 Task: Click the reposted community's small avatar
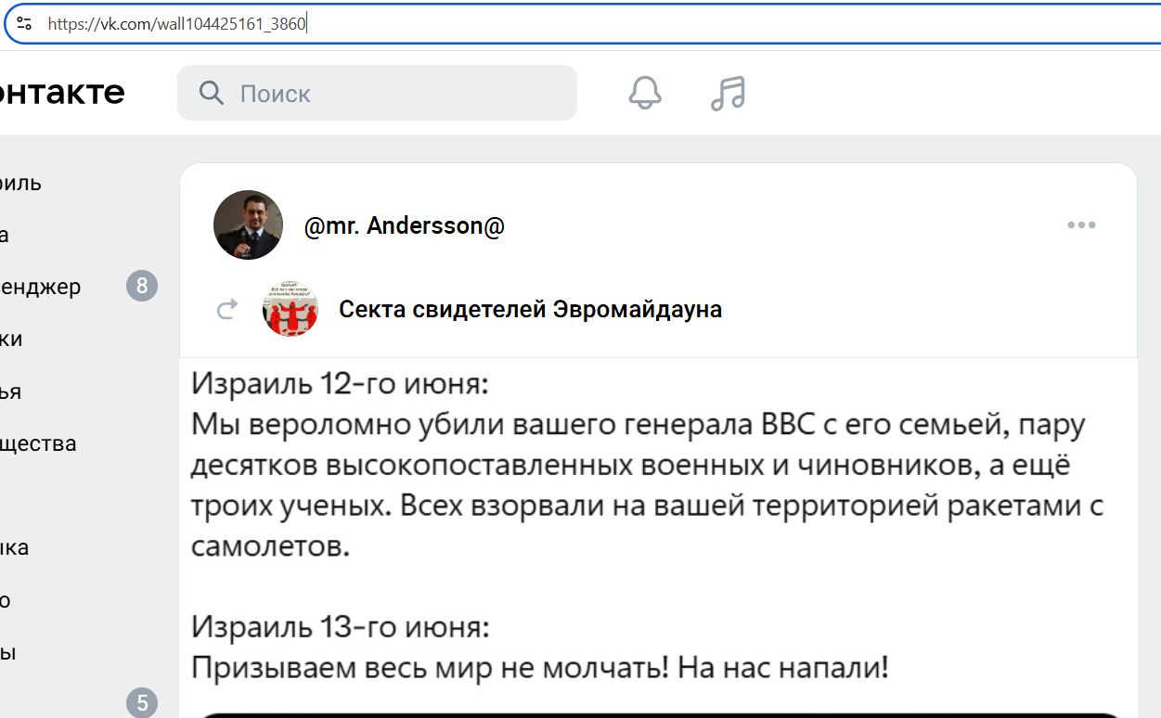(290, 309)
